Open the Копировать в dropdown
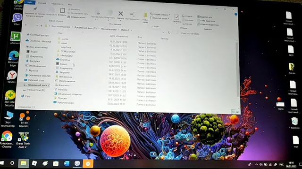 click(109, 15)
